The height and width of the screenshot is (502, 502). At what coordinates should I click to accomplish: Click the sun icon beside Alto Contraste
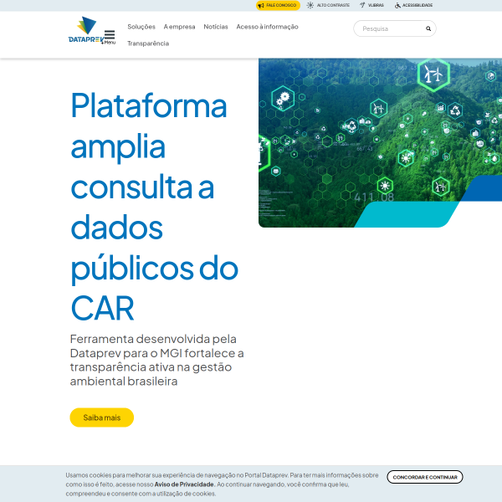pyautogui.click(x=310, y=5)
